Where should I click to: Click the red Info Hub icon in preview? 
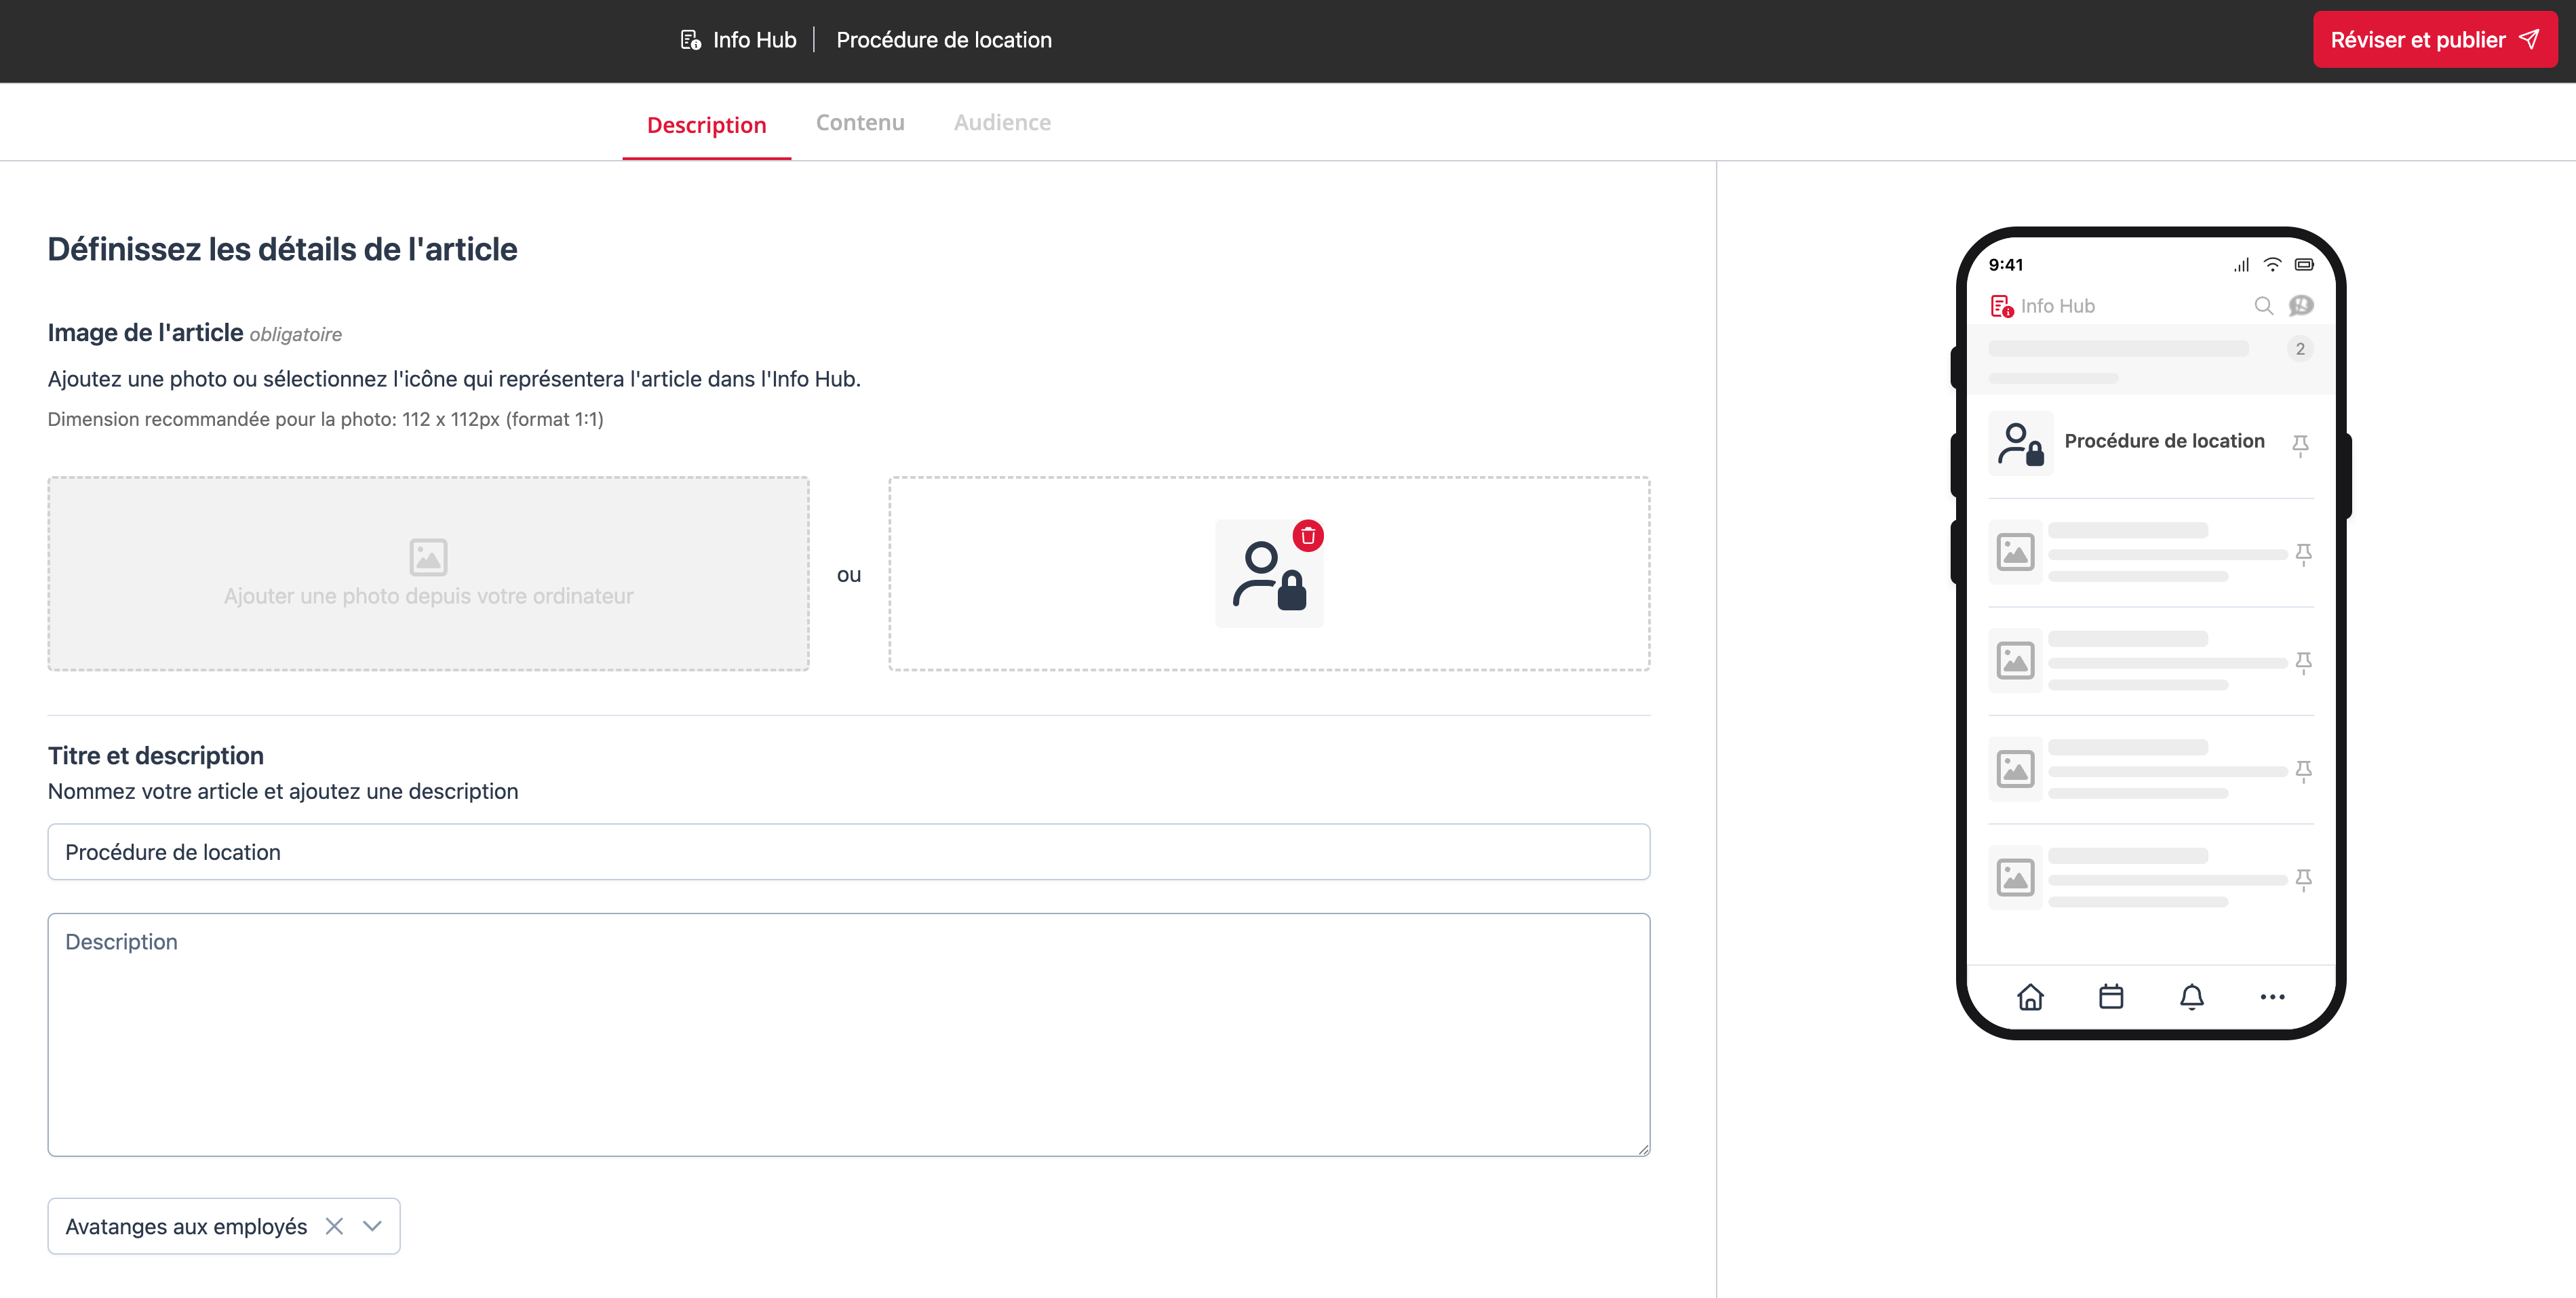[2001, 306]
